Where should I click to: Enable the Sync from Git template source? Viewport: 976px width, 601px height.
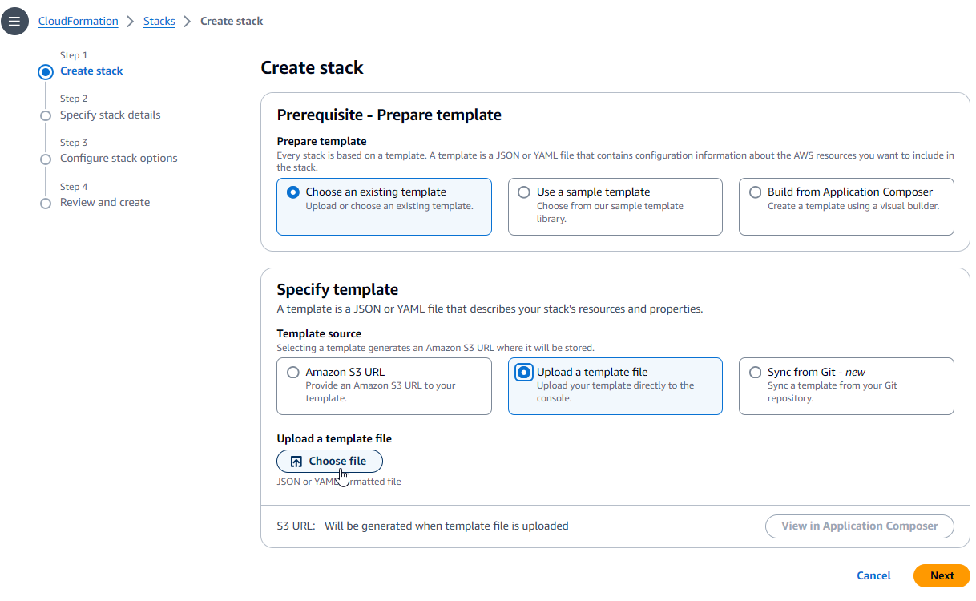point(755,371)
